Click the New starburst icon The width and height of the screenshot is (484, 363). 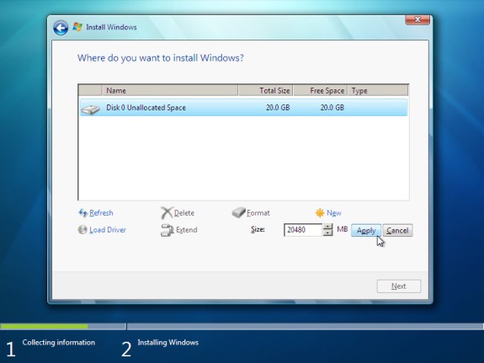tap(320, 213)
